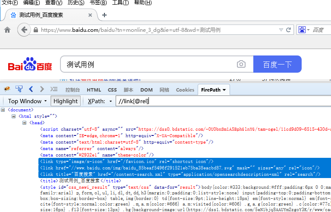Collapse the <html style> tree node
Screen dimensions: 331x212
13,116
